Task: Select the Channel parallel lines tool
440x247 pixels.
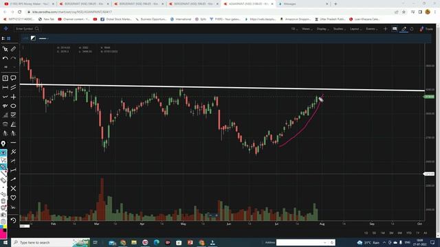Action: point(13,87)
